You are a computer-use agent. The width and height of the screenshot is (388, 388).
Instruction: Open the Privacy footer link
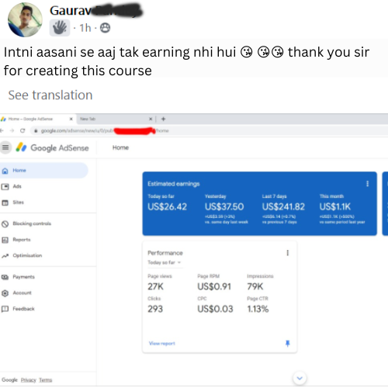[x=29, y=380]
